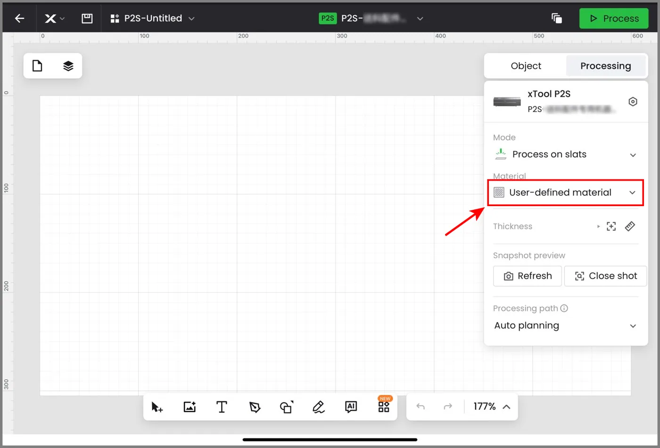Expand the User-defined material dropdown
The width and height of the screenshot is (660, 448).
565,192
